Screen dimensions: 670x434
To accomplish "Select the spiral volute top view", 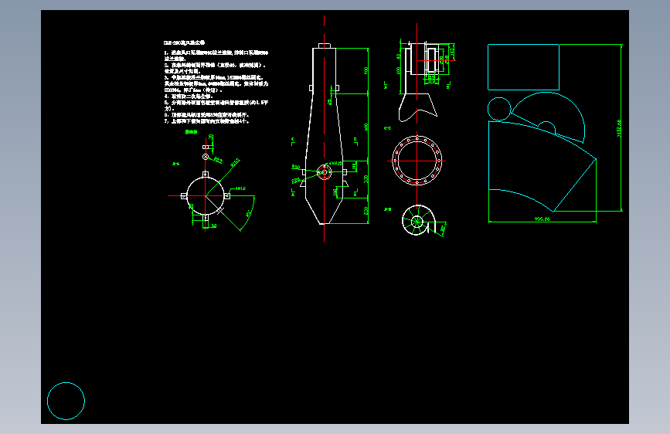I will pos(419,220).
